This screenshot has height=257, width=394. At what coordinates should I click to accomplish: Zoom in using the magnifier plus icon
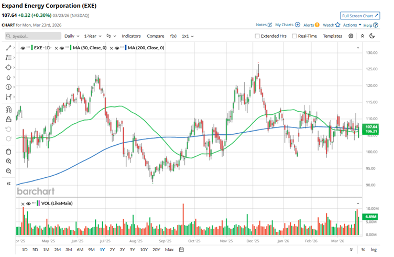click(8, 162)
